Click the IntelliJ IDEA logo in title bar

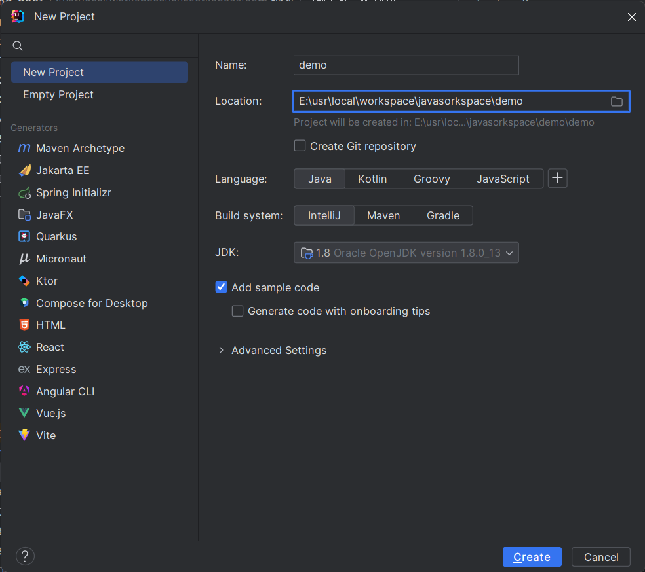click(18, 16)
